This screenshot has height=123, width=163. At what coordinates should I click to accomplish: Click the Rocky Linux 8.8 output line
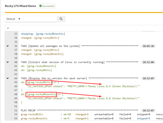[x=83, y=98]
